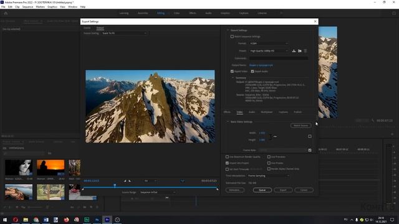Switch to the Multiplexer tab
The width and height of the screenshot is (399, 224).
pos(267,112)
